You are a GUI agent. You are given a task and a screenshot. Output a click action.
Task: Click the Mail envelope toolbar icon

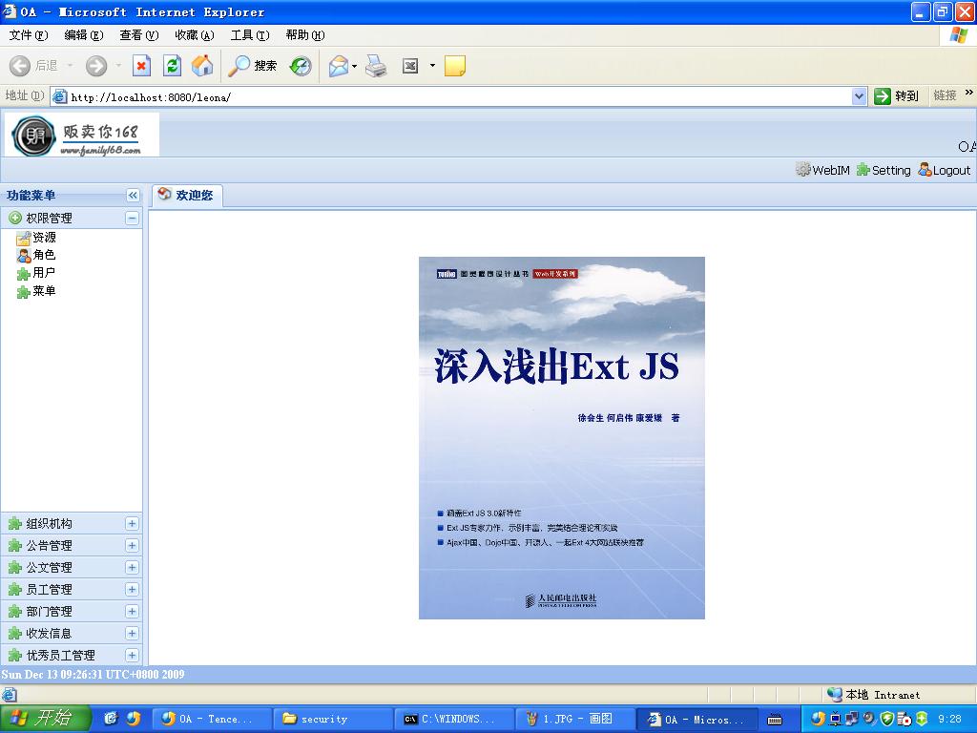coord(339,66)
